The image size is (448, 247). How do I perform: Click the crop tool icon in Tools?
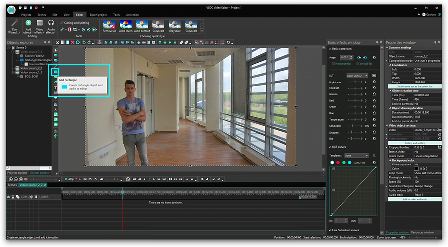(x=75, y=29)
